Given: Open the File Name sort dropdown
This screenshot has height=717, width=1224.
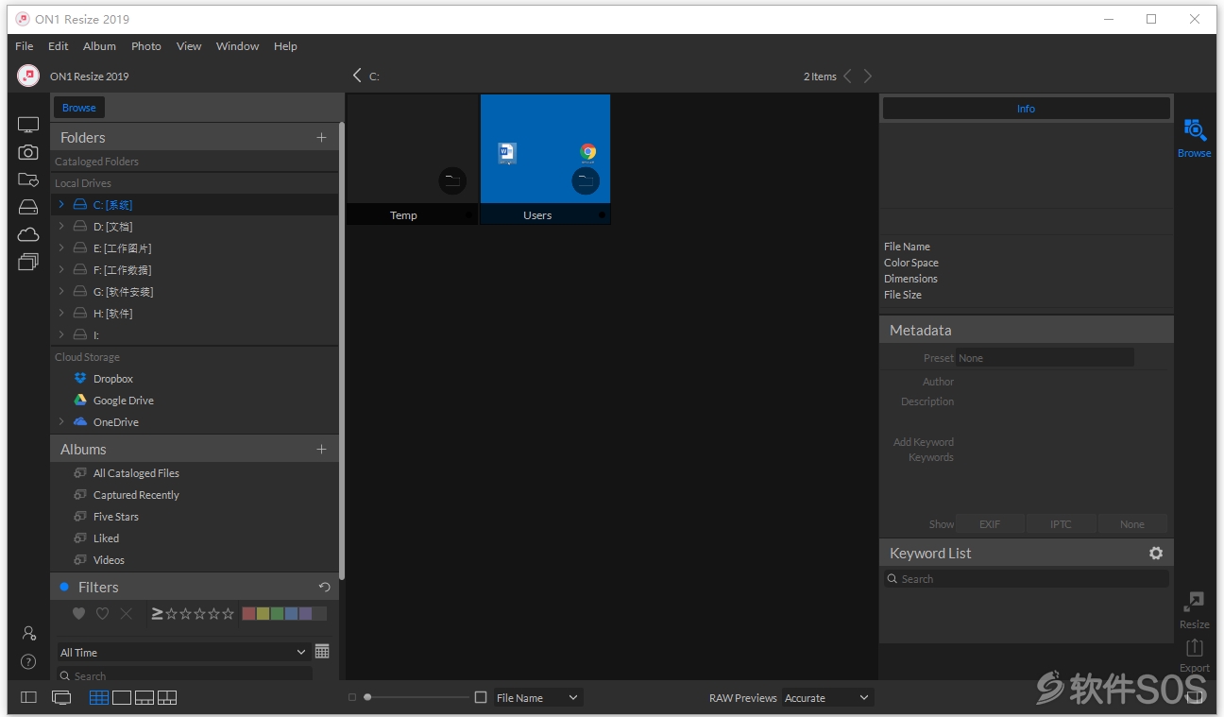Looking at the screenshot, I should point(538,698).
